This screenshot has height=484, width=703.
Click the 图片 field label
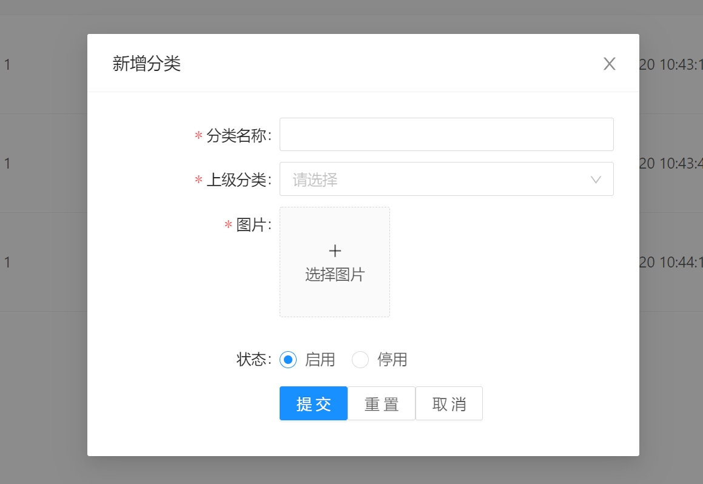point(252,225)
